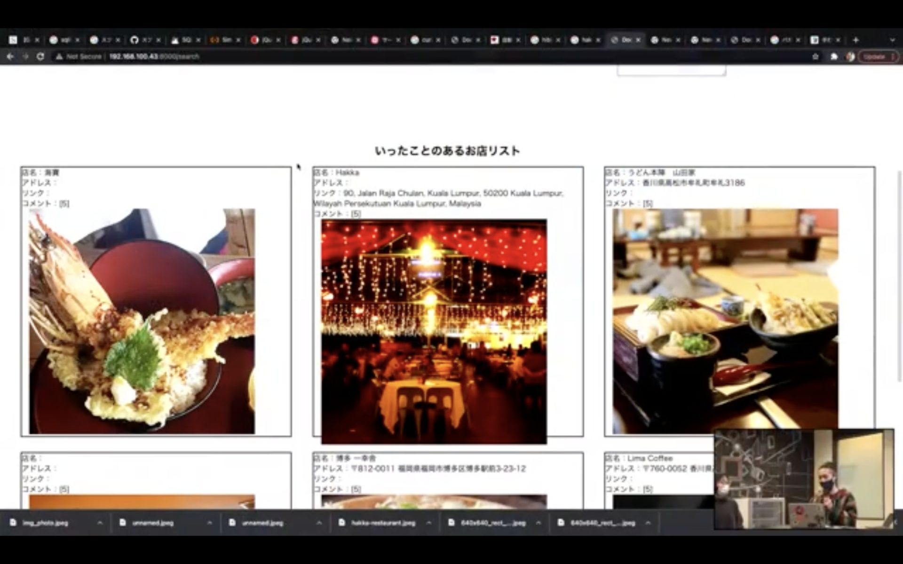The width and height of the screenshot is (903, 564).
Task: Click the Hakka restaurant night photo
Action: (x=434, y=331)
